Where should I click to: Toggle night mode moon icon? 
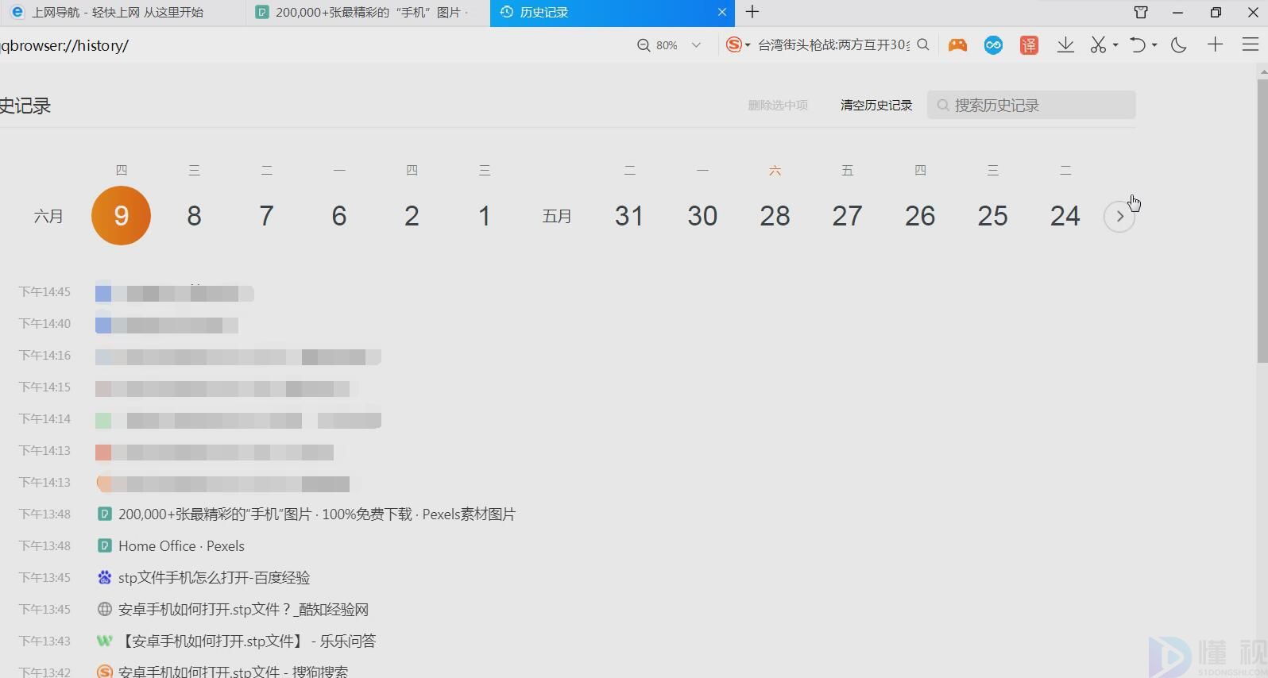point(1178,45)
